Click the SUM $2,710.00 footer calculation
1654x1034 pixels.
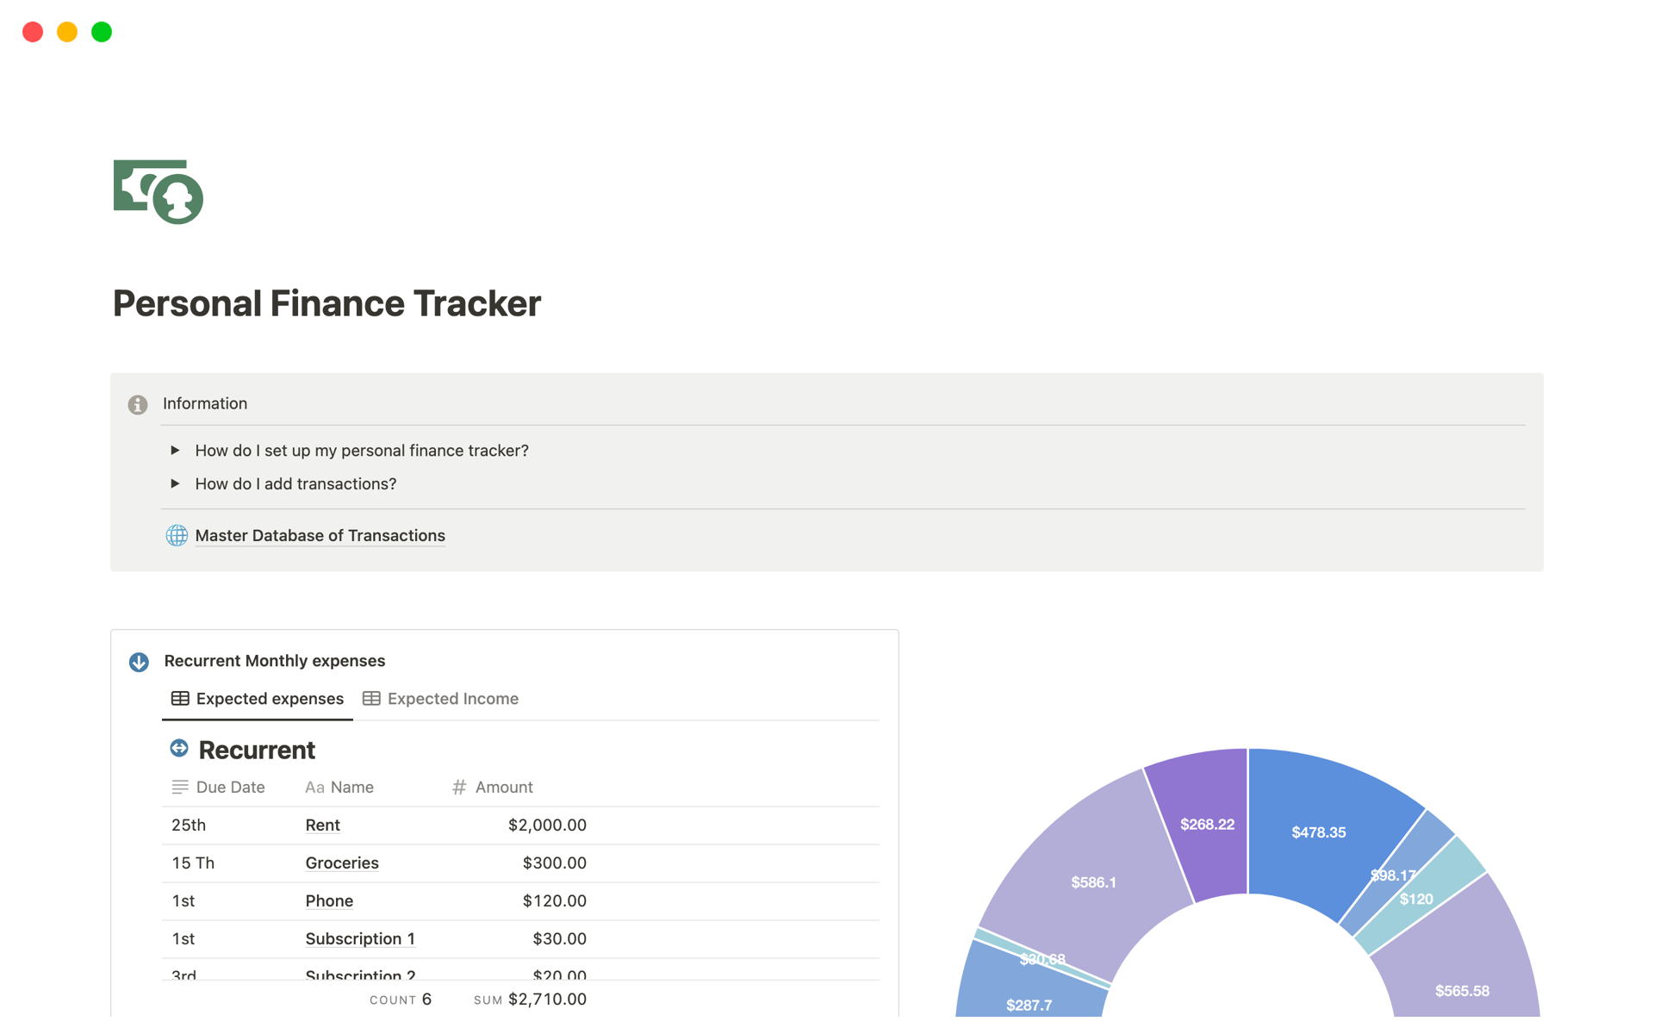(x=530, y=1000)
